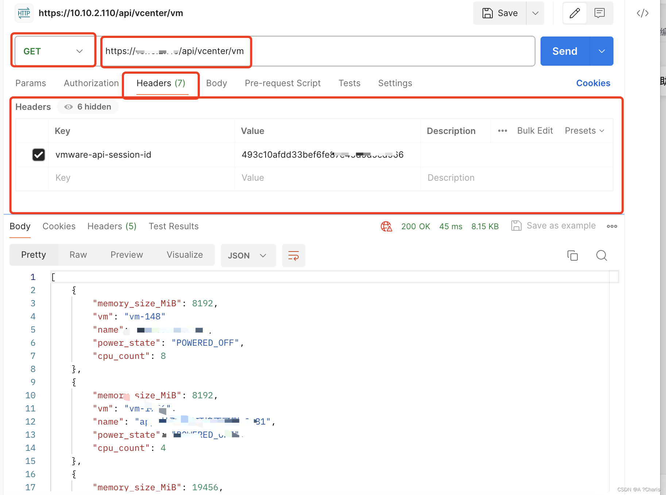This screenshot has height=495, width=666.
Task: Click the Save button
Action: coord(500,13)
